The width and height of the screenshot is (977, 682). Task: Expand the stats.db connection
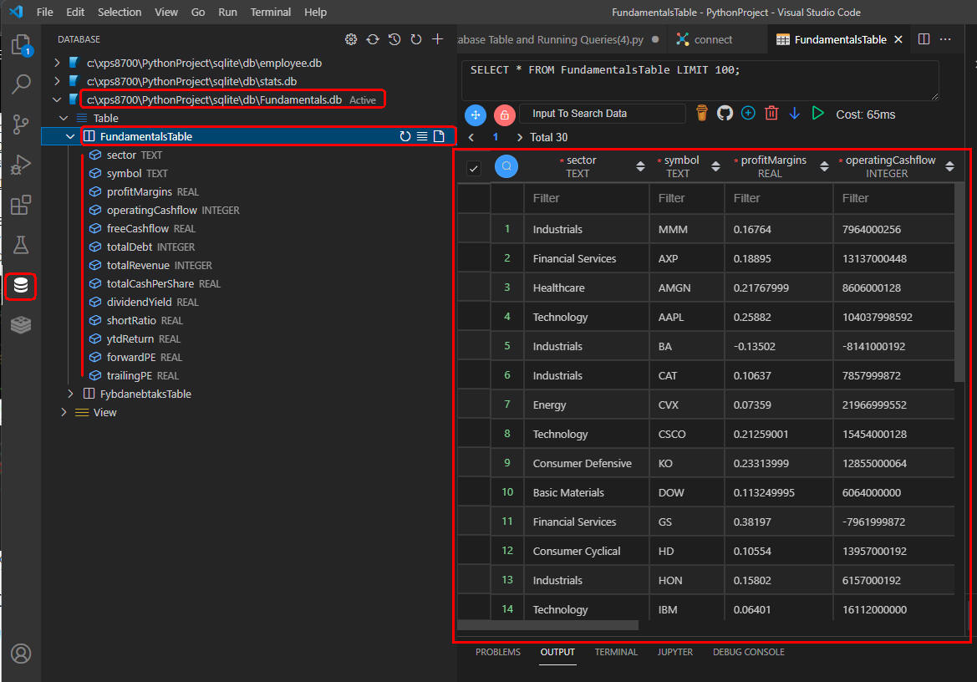click(58, 81)
